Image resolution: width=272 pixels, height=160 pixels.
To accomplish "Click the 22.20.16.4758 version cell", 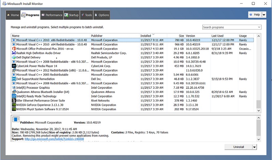I will click(x=195, y=88).
